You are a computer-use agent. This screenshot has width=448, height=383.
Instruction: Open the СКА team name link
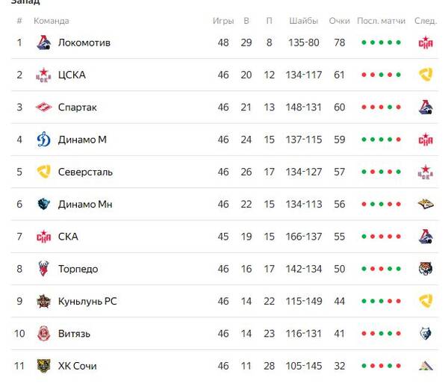click(68, 237)
